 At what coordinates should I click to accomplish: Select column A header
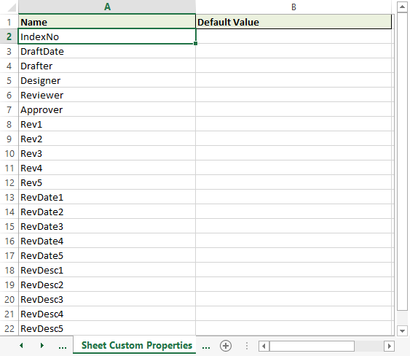[x=107, y=7]
